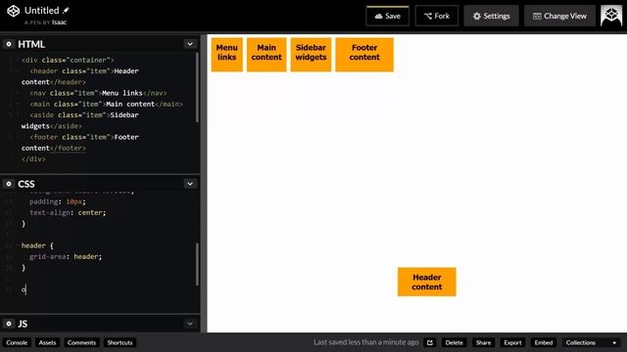Screen dimensions: 627x352
Task: Click the main Main content code line
Action: click(107, 105)
